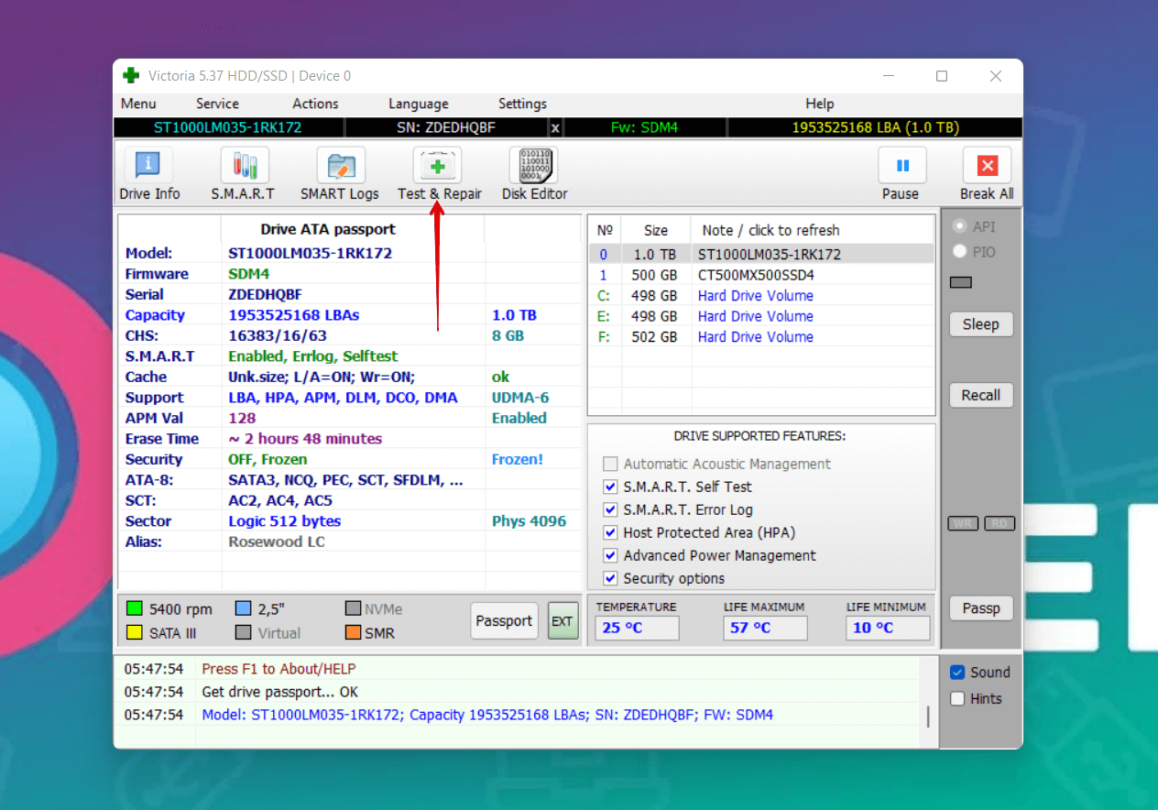Open the Service menu
1158x810 pixels.
click(217, 104)
